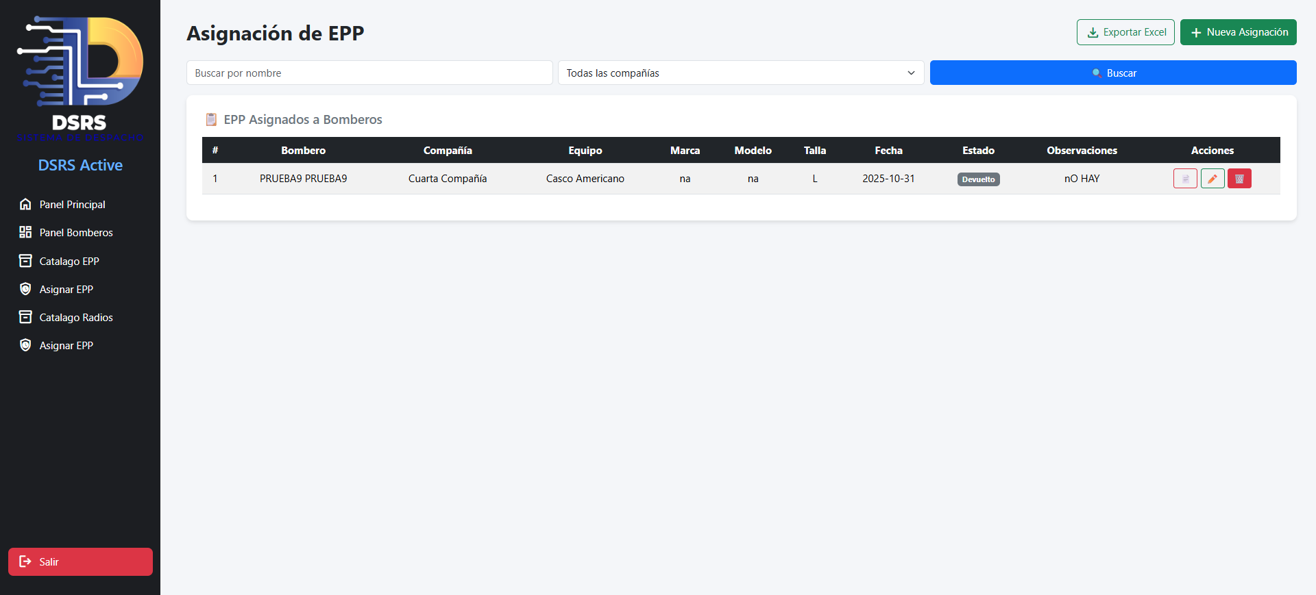Select Asignar EPP listed directly below Catalago EPP
1316x595 pixels.
66,289
